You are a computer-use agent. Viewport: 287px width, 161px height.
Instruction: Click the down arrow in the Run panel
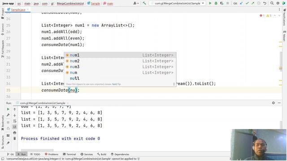[15, 115]
